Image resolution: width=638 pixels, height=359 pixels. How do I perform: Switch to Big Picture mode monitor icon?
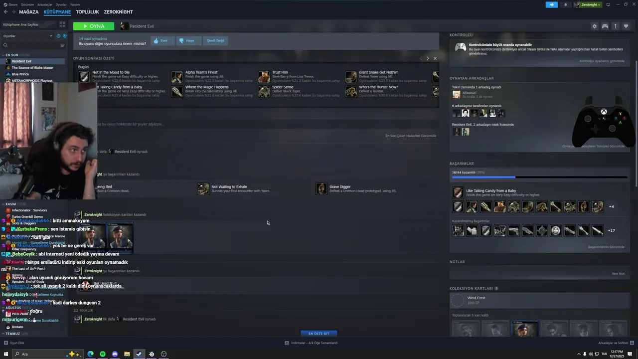(608, 4)
